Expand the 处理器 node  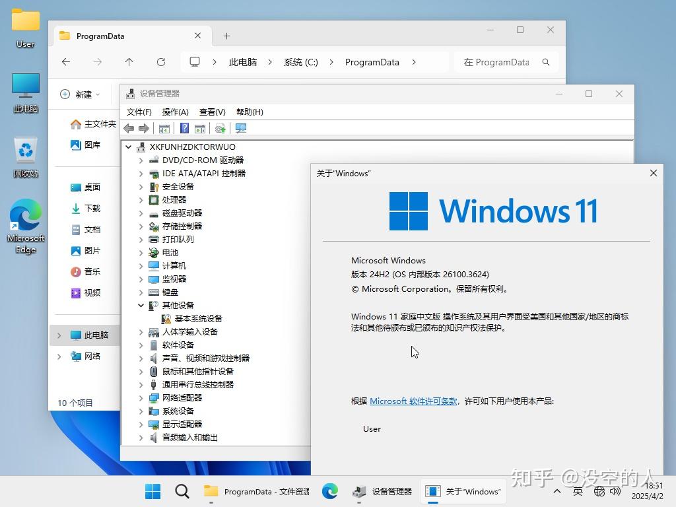(141, 200)
